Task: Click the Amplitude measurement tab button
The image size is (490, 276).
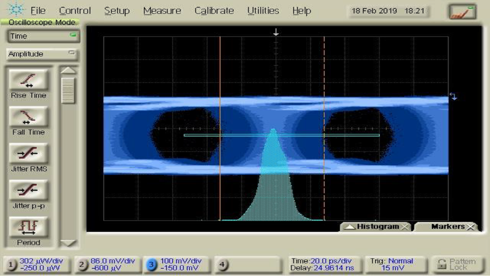Action: click(42, 54)
